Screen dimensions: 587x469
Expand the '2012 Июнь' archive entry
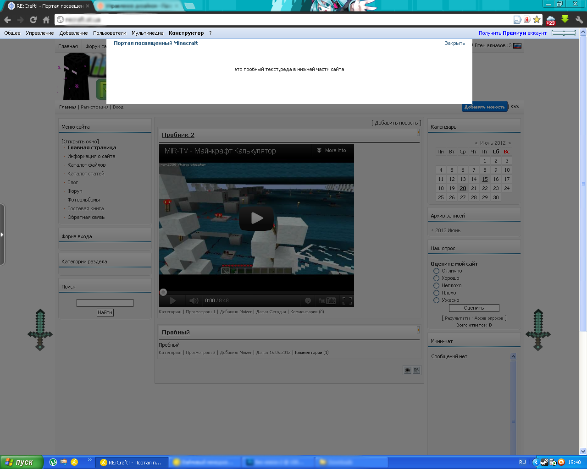tap(448, 230)
